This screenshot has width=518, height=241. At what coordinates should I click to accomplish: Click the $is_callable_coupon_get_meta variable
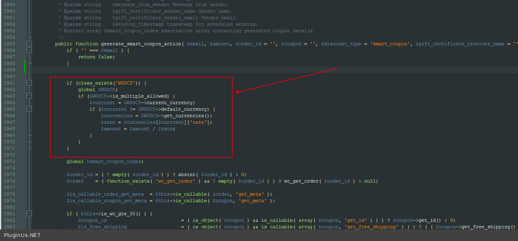(106, 201)
